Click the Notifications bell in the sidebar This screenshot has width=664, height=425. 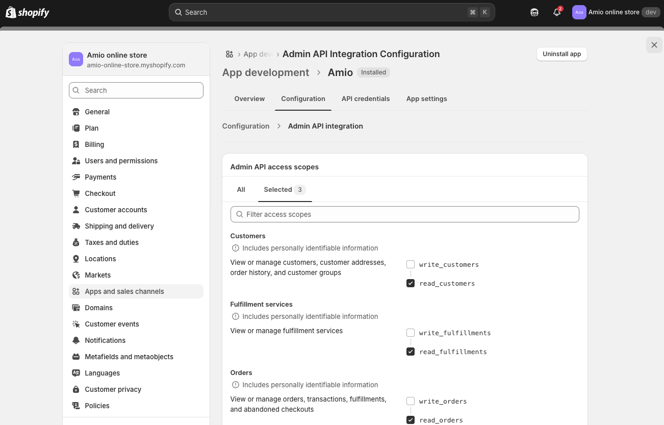click(x=76, y=340)
